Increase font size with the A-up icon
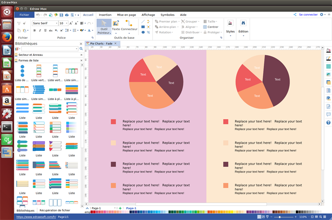Screen dimensions: 332x220 pyautogui.click(x=71, y=23)
